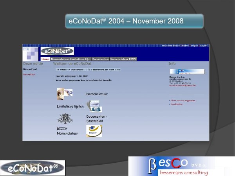The image size is (235, 176).
Task: Click the Logoff link
Action: point(204,46)
